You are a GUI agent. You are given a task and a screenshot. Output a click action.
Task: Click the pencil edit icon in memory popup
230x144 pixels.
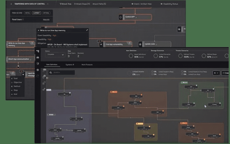coord(87,31)
